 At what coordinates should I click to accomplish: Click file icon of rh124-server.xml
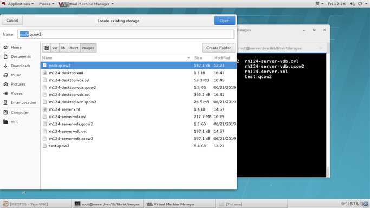[x=45, y=109]
